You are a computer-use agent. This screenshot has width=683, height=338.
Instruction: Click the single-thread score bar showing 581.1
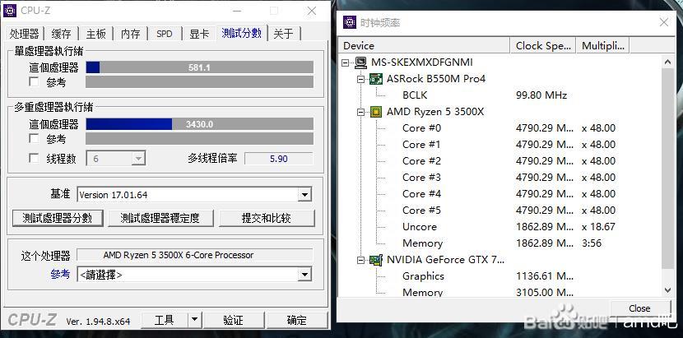click(199, 67)
